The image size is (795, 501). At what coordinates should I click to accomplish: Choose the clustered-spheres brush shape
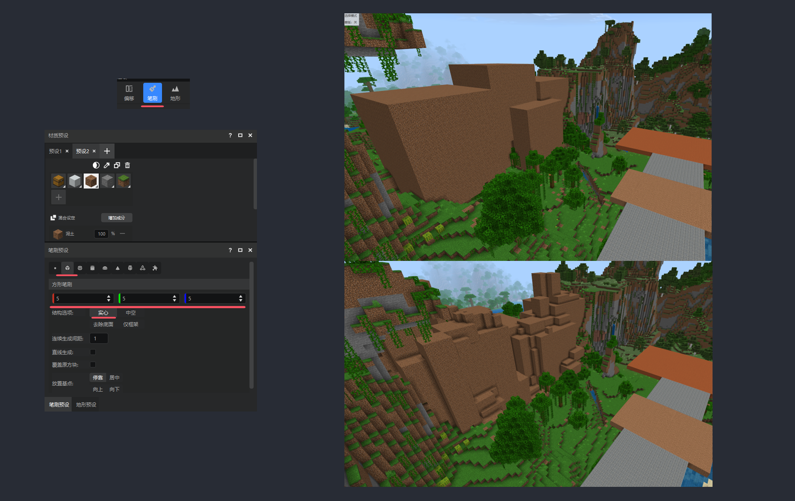pyautogui.click(x=142, y=268)
